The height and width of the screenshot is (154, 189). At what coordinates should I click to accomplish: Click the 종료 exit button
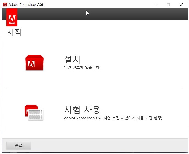(x=19, y=146)
